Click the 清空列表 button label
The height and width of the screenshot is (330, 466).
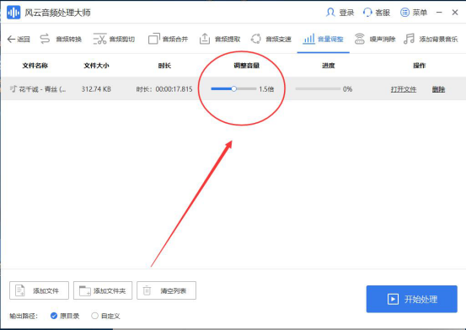pyautogui.click(x=174, y=290)
